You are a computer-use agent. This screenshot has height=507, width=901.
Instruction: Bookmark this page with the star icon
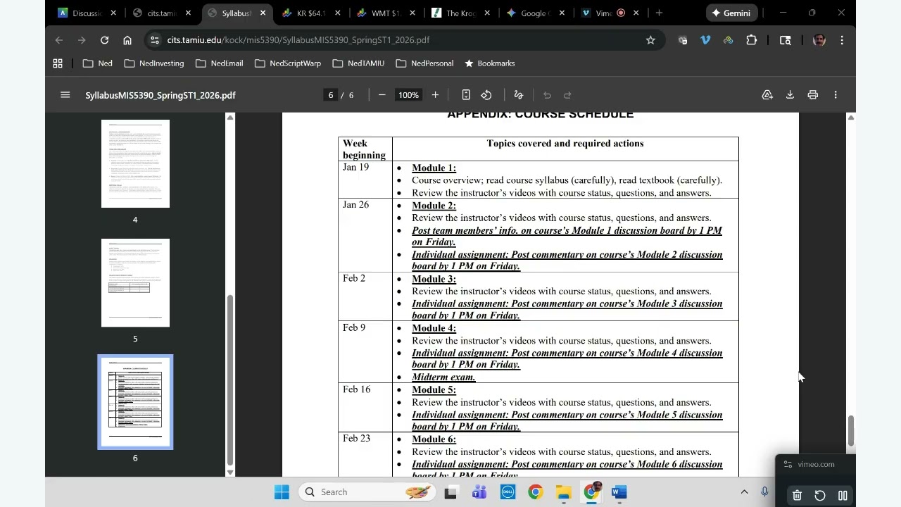click(x=651, y=40)
